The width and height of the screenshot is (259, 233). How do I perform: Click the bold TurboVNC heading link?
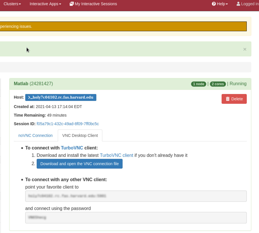coord(72,148)
